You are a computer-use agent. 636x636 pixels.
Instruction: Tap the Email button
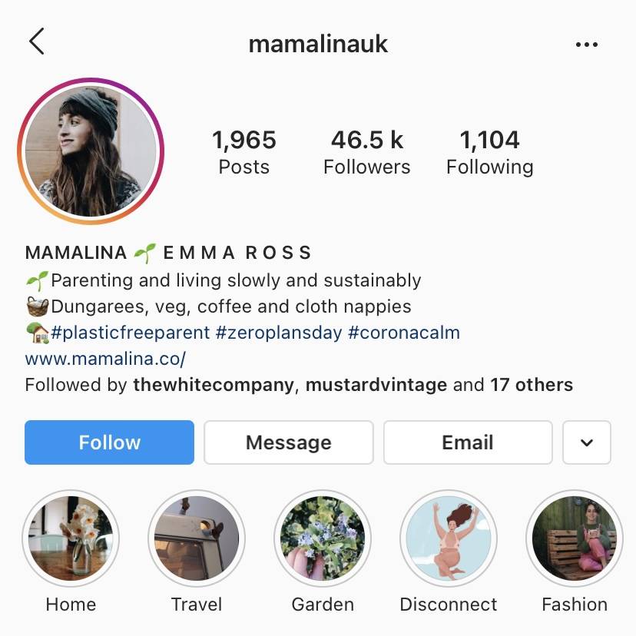coord(468,442)
